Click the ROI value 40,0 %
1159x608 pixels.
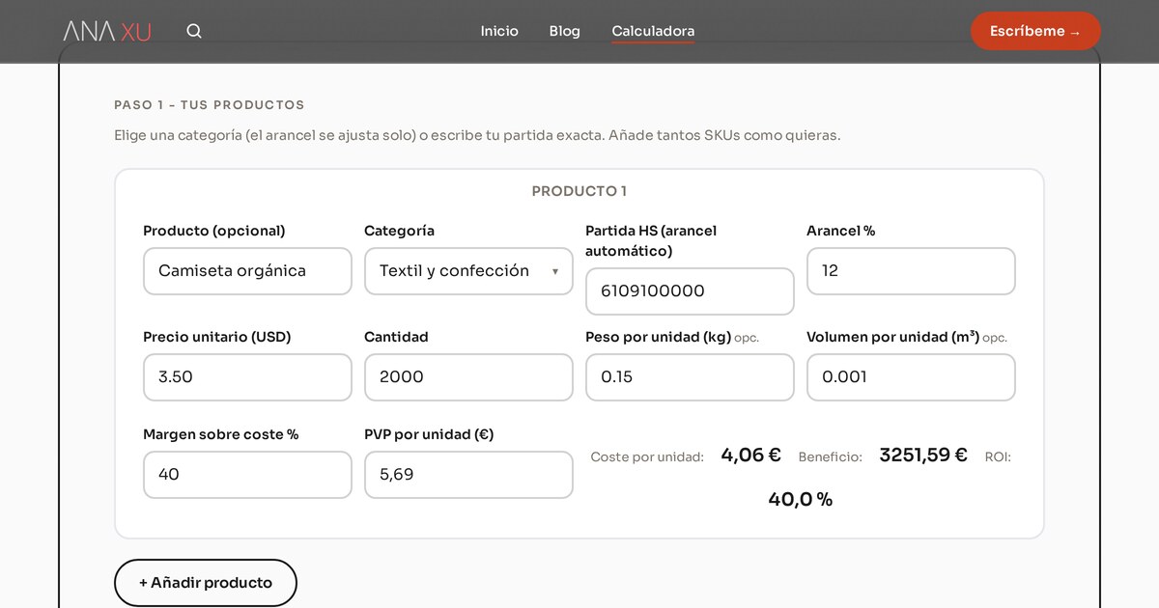pos(801,499)
